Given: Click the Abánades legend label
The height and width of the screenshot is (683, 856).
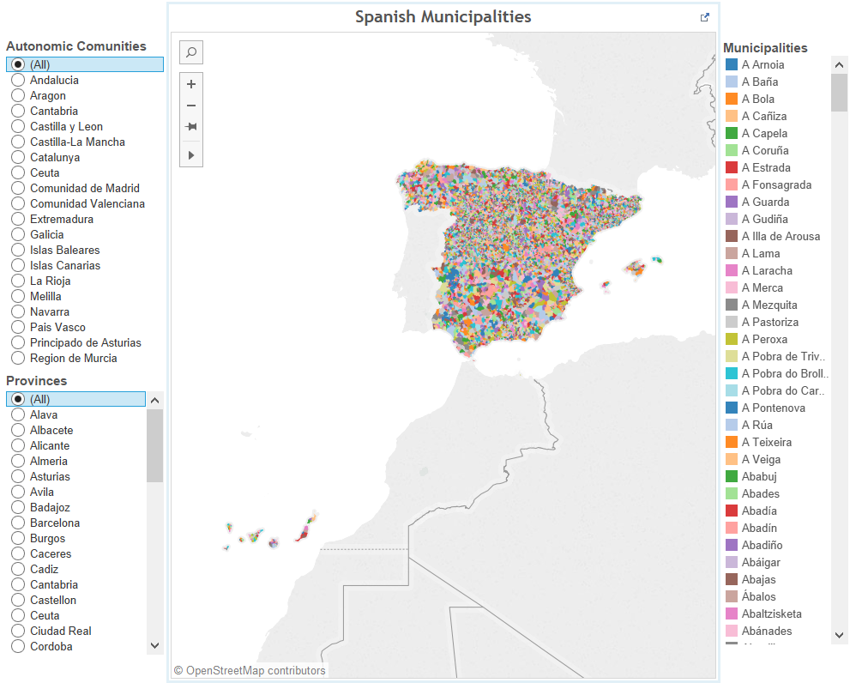Looking at the screenshot, I should (x=767, y=631).
